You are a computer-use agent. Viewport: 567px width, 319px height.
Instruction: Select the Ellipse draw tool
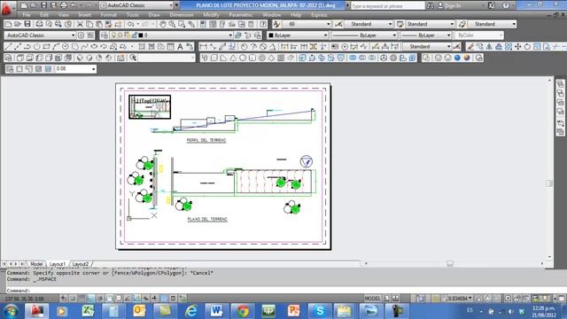click(x=94, y=47)
